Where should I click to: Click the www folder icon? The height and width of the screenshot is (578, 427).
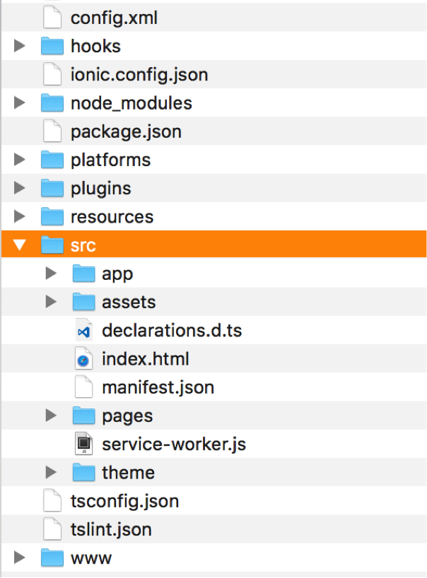coord(52,558)
